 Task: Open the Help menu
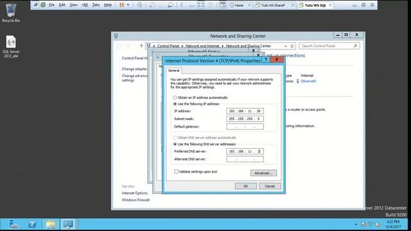(x=108, y=4)
